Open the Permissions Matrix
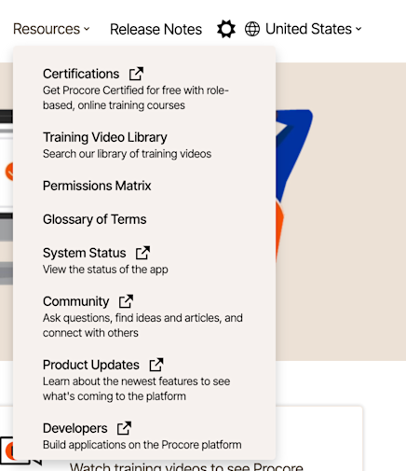This screenshot has height=471, width=406. coord(97,186)
